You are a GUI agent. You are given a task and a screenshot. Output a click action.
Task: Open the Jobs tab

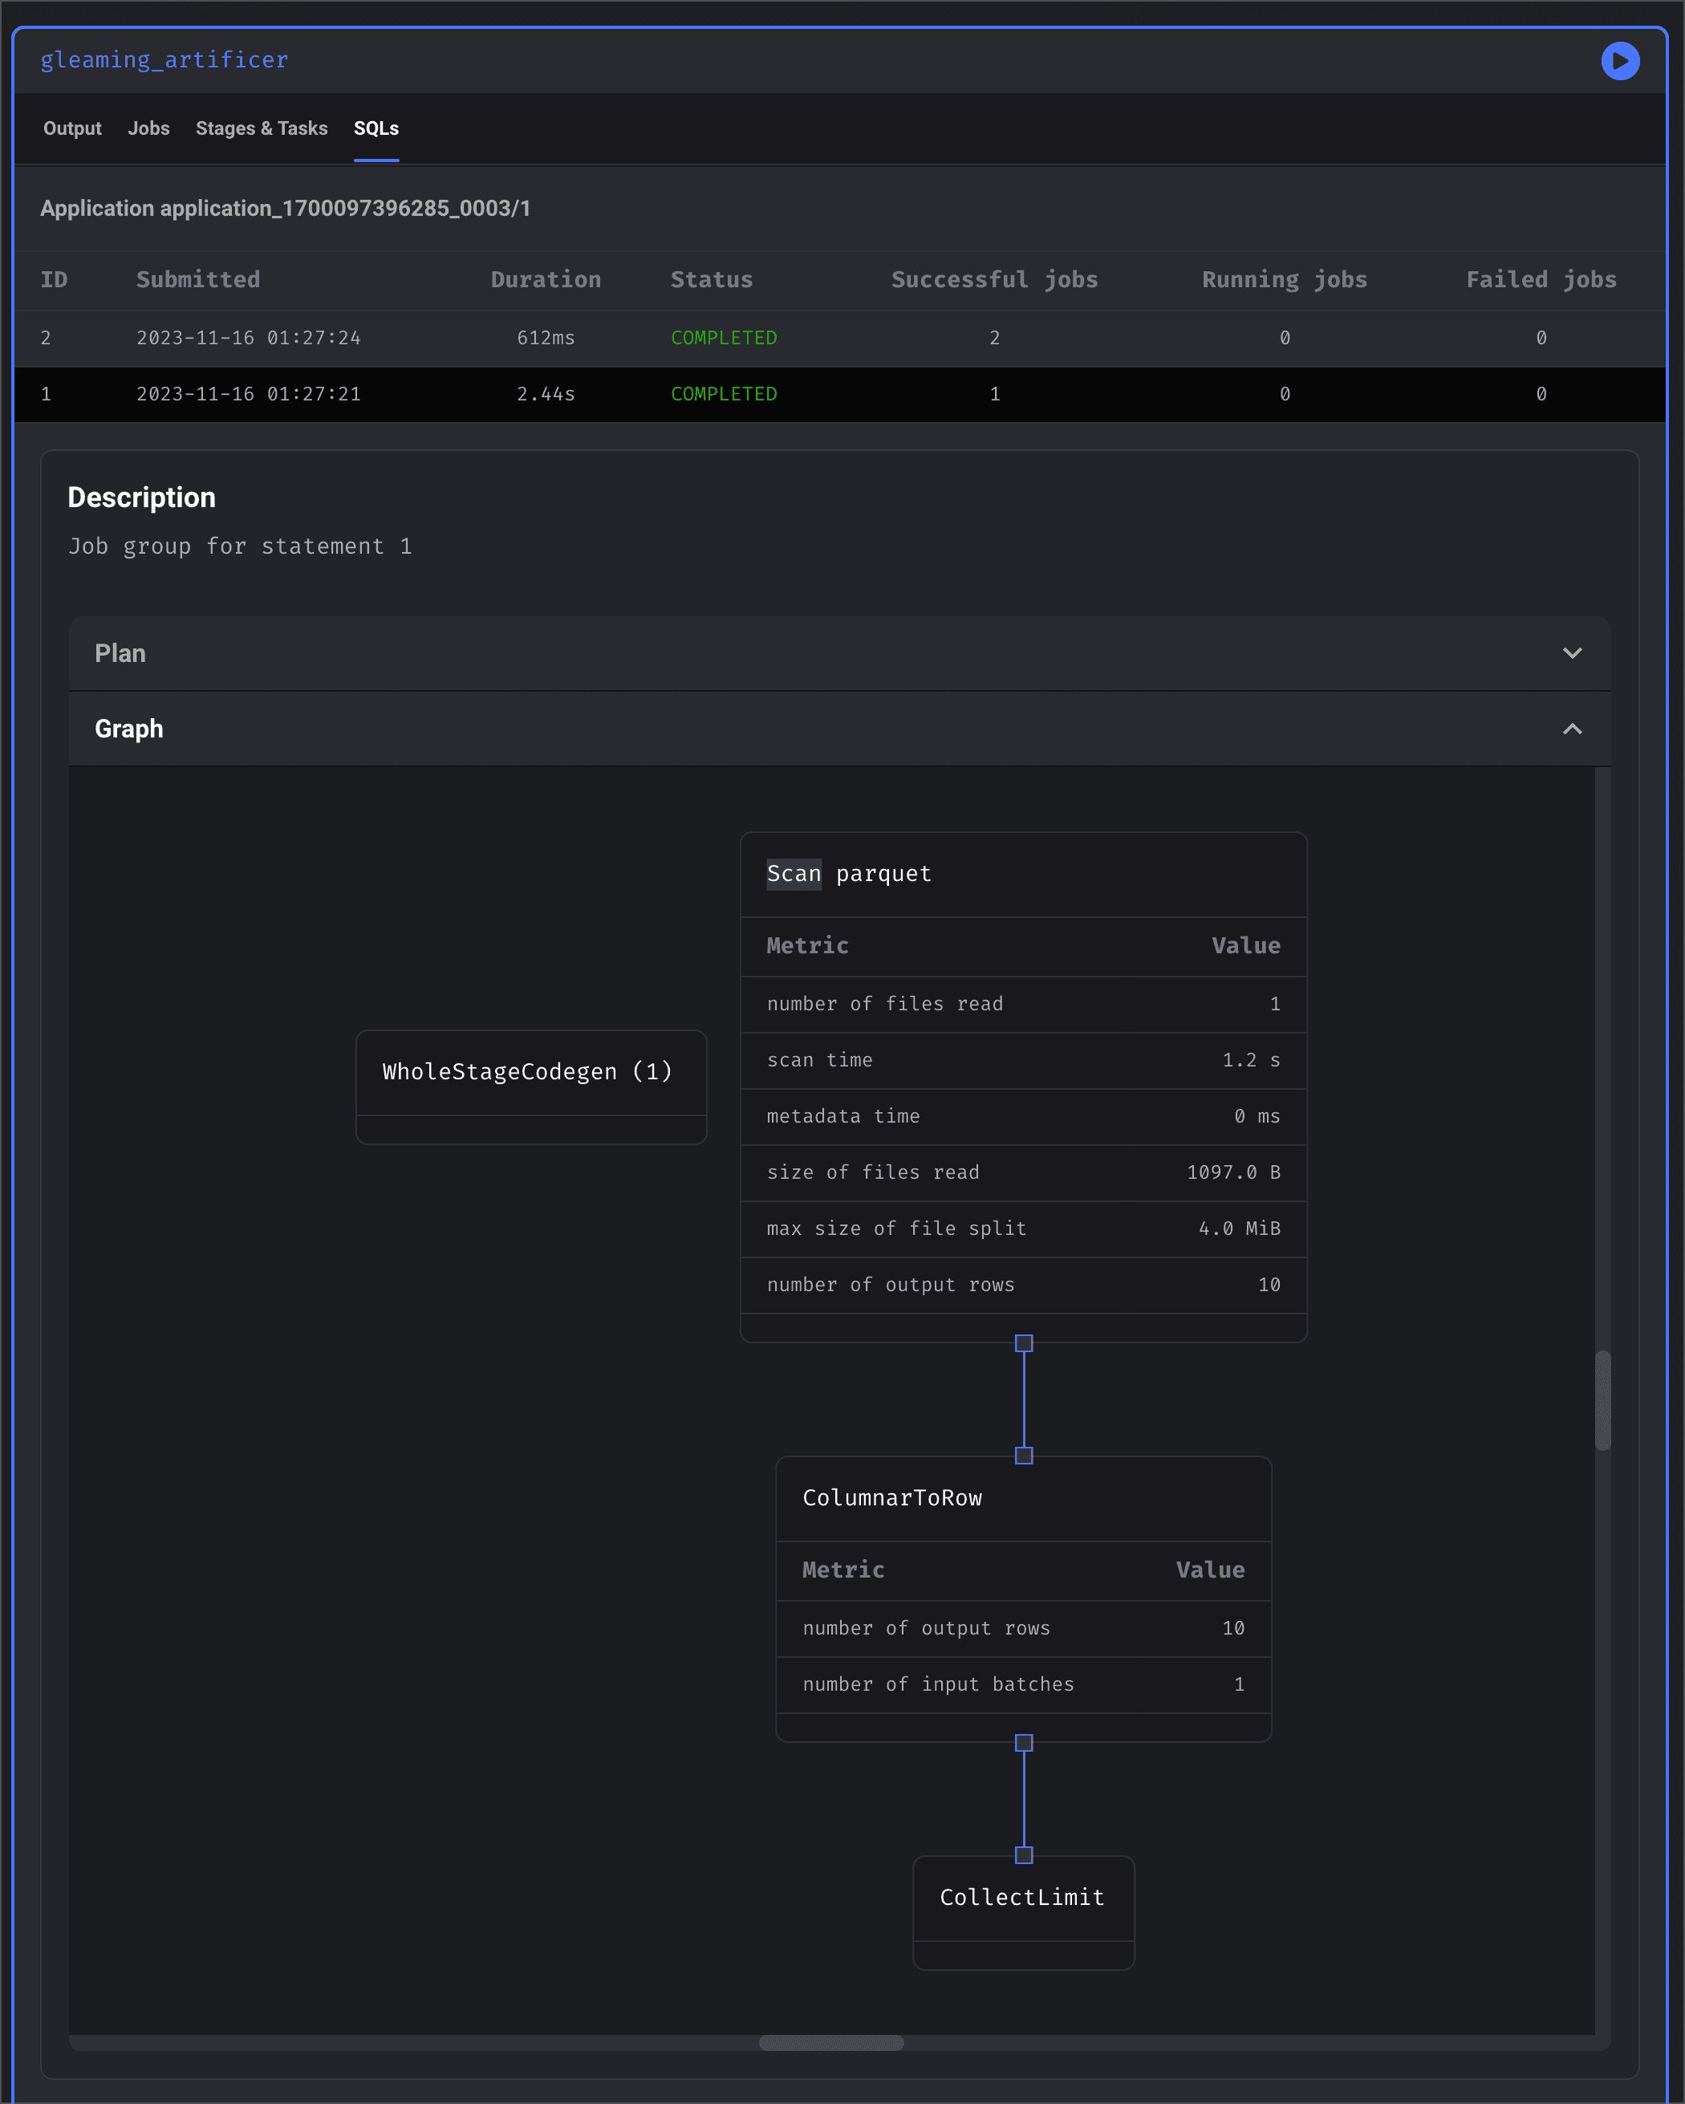(148, 129)
